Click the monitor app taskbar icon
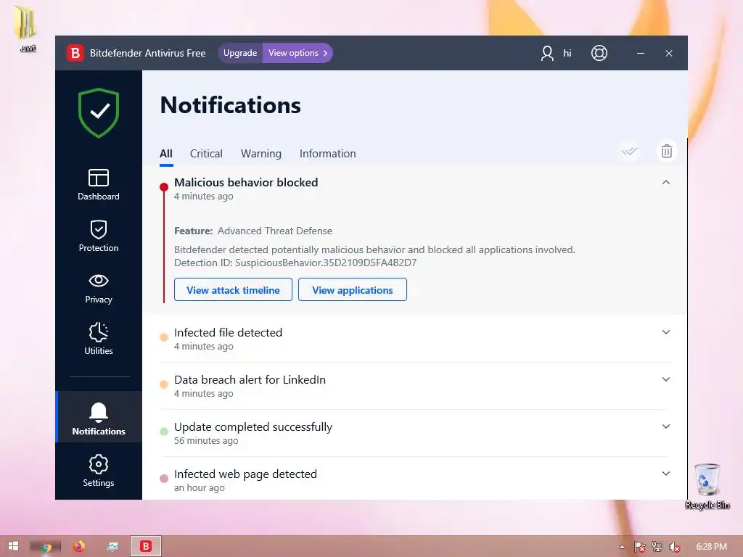The height and width of the screenshot is (557, 743). pyautogui.click(x=112, y=547)
